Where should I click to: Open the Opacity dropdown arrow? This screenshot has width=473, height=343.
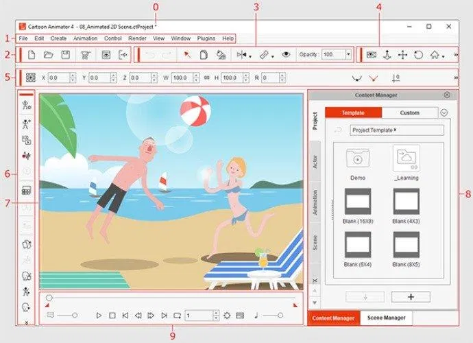[348, 55]
